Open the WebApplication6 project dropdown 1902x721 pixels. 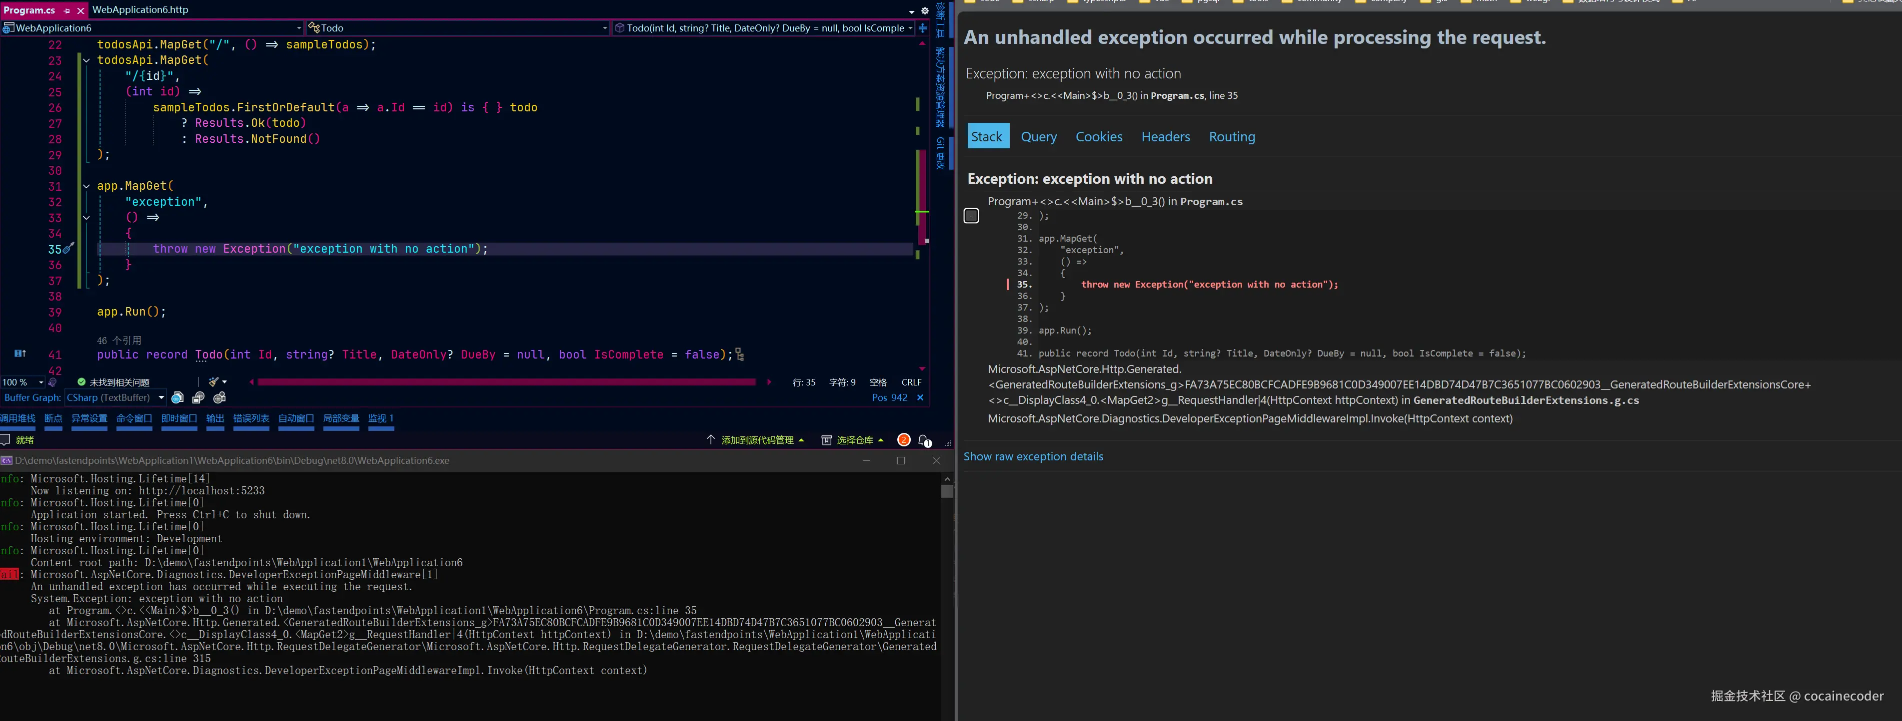[298, 28]
